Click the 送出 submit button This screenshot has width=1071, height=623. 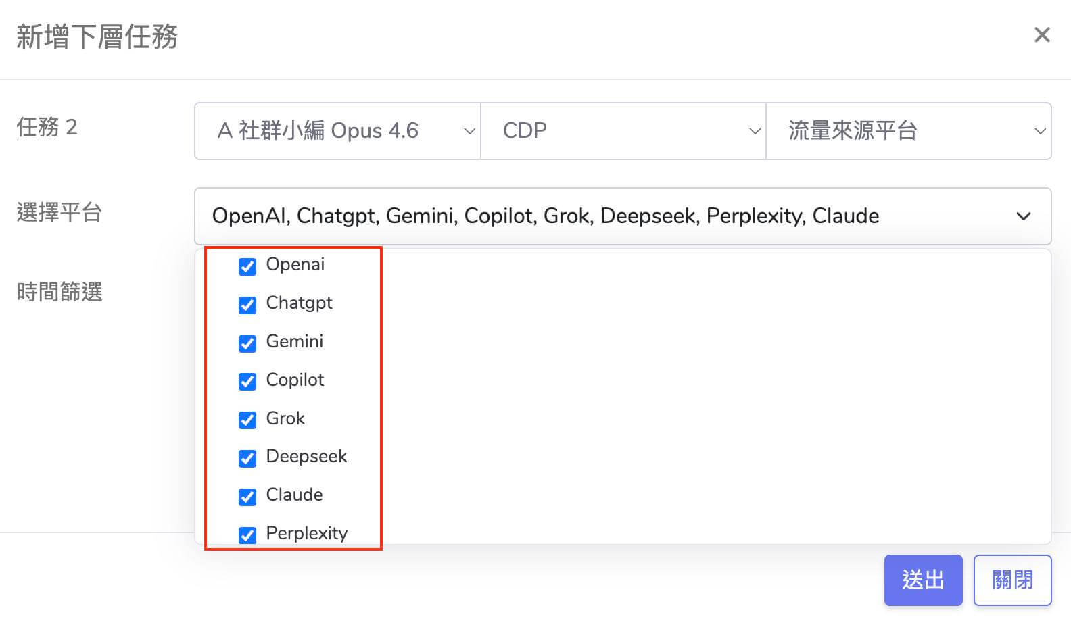(923, 580)
